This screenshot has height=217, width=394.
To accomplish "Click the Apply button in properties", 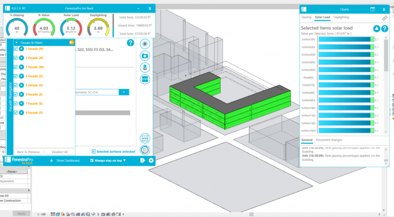I will click(22, 214).
